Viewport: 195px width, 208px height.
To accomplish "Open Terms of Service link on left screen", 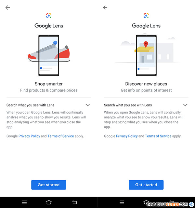I will tap(61, 136).
